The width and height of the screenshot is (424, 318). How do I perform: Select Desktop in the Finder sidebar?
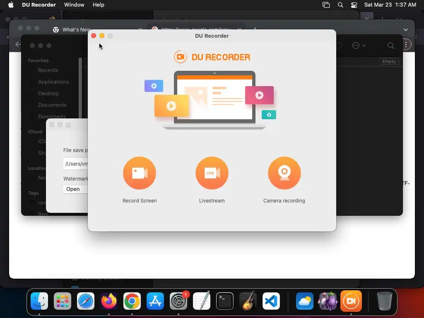tap(48, 94)
